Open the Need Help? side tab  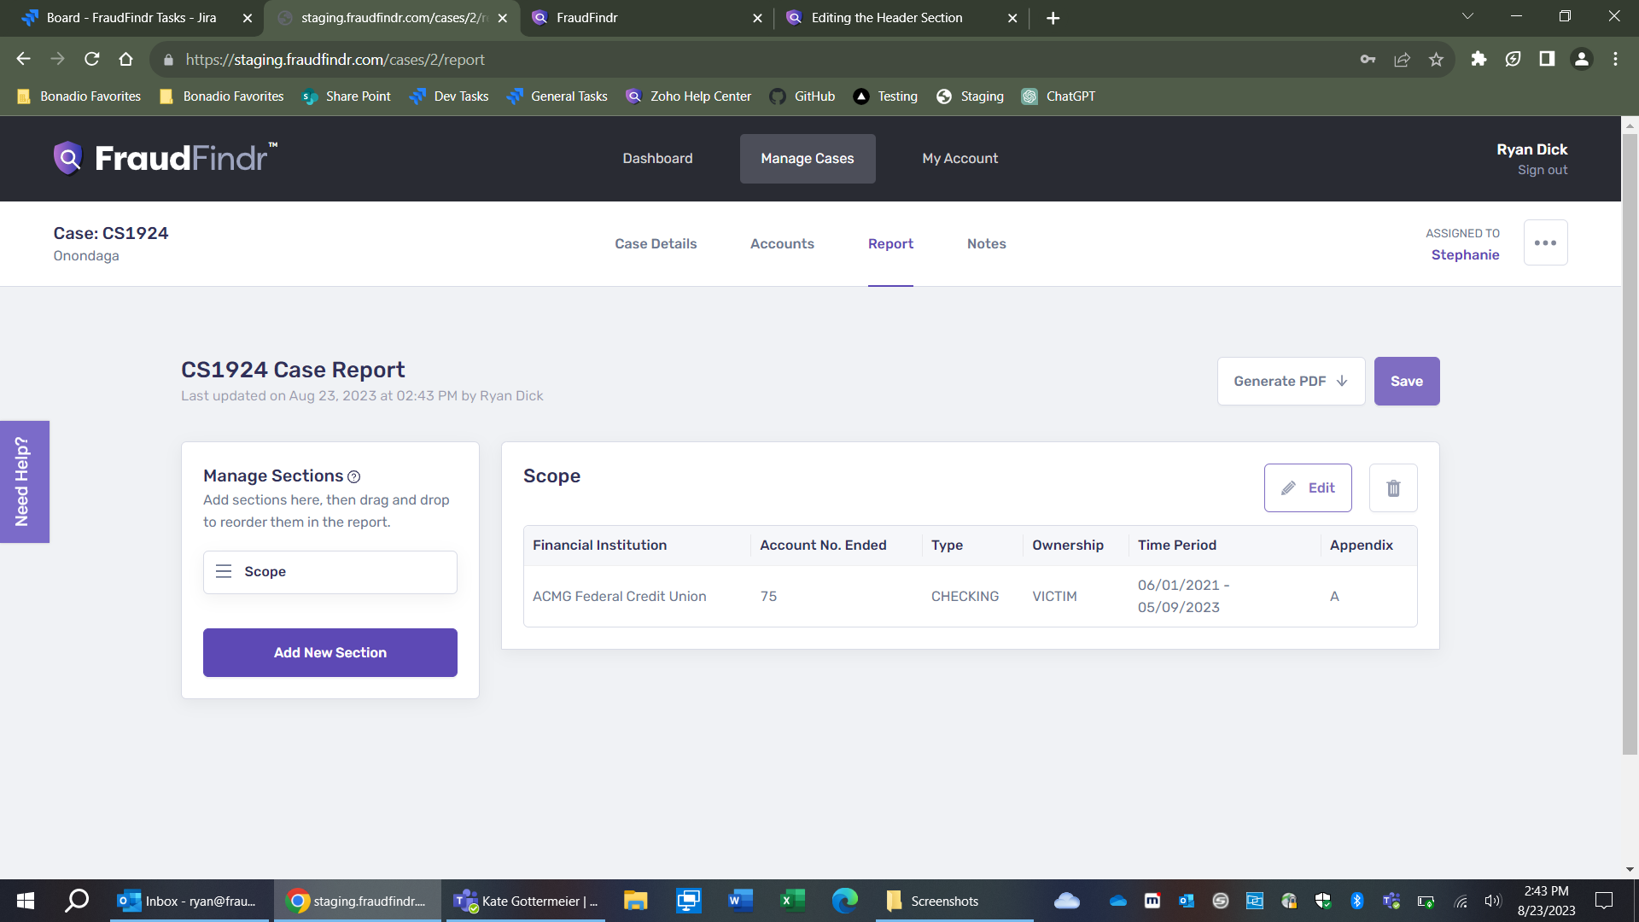24,481
